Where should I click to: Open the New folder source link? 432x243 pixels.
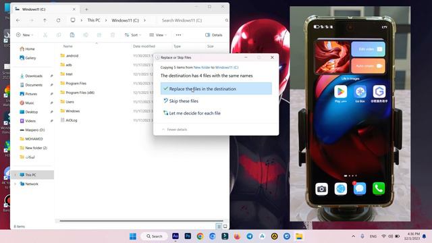pyautogui.click(x=202, y=67)
